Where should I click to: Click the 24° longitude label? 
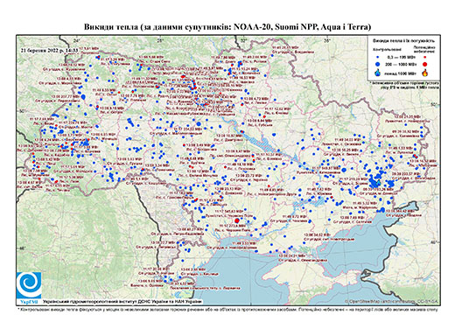pos(76,40)
